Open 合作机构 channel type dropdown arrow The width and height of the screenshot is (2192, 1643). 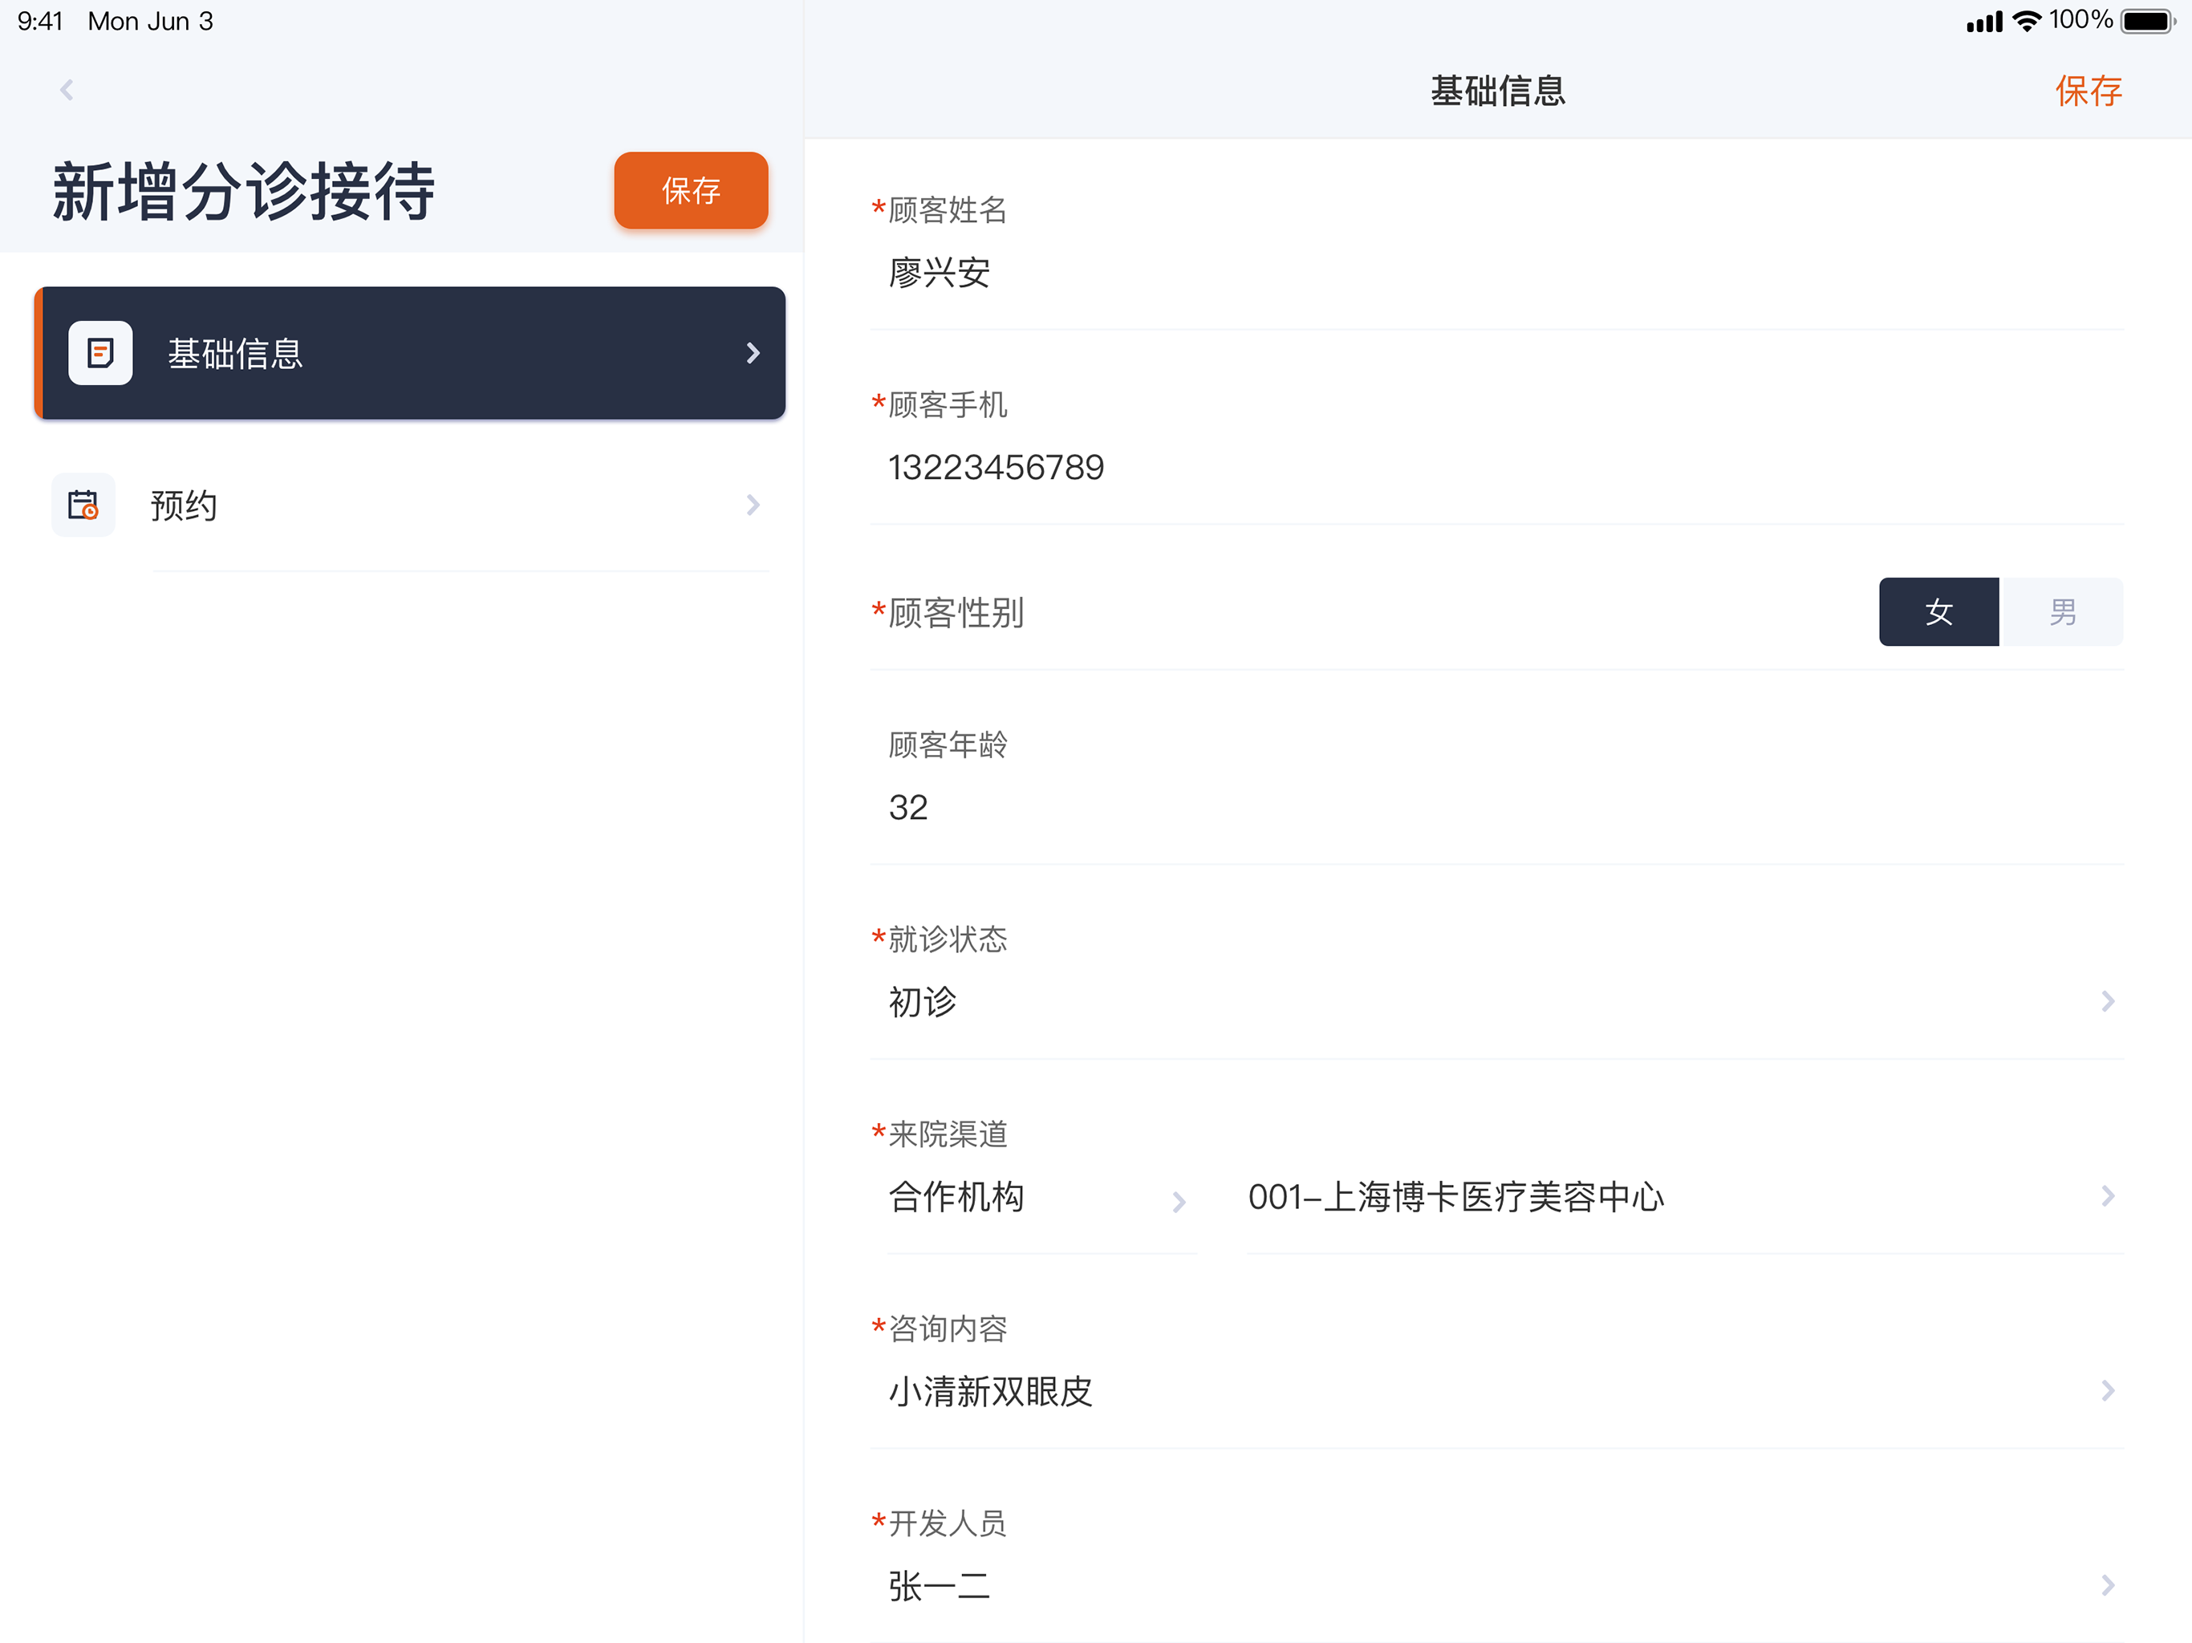[1179, 1202]
